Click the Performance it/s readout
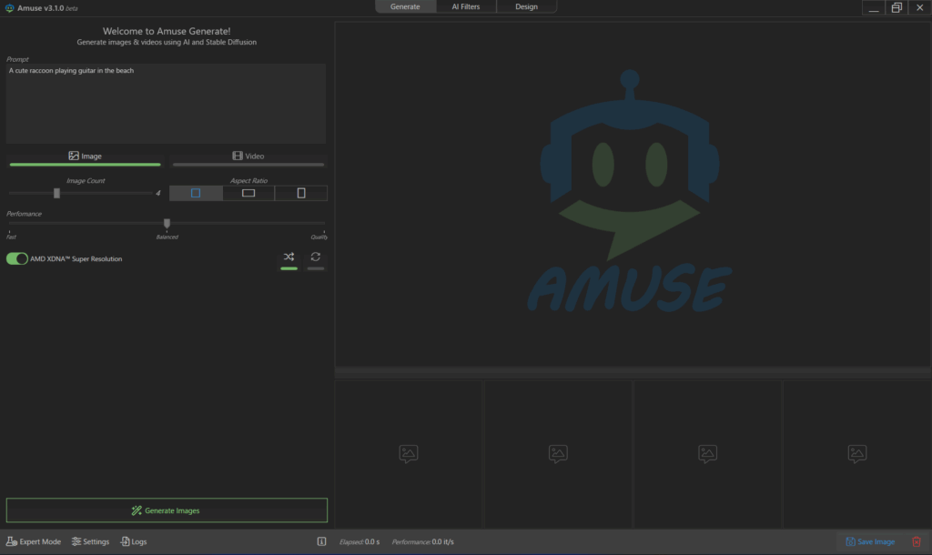Viewport: 932px width, 555px height. [422, 542]
